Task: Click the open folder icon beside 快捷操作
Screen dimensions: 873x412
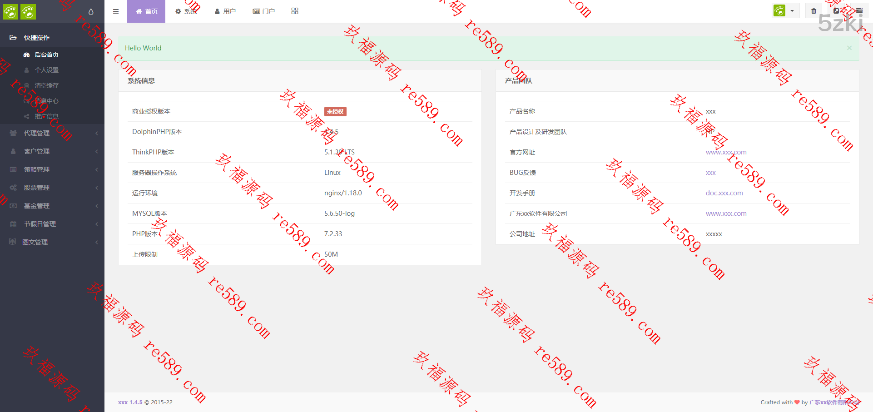Action: 13,38
